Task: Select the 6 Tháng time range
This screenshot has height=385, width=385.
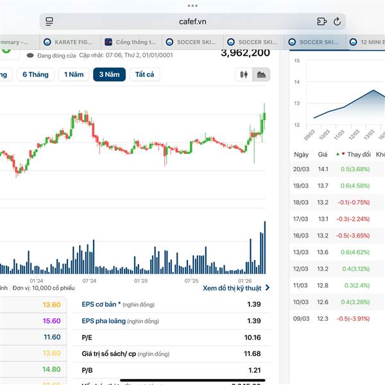Action: coord(35,74)
